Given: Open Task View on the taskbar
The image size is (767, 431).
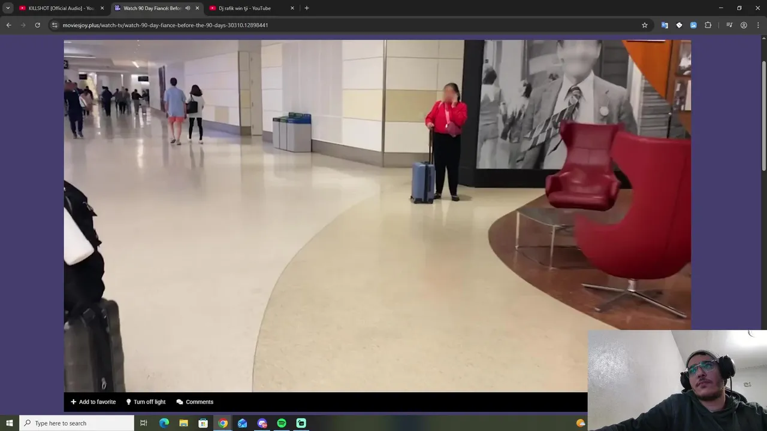Looking at the screenshot, I should [144, 423].
